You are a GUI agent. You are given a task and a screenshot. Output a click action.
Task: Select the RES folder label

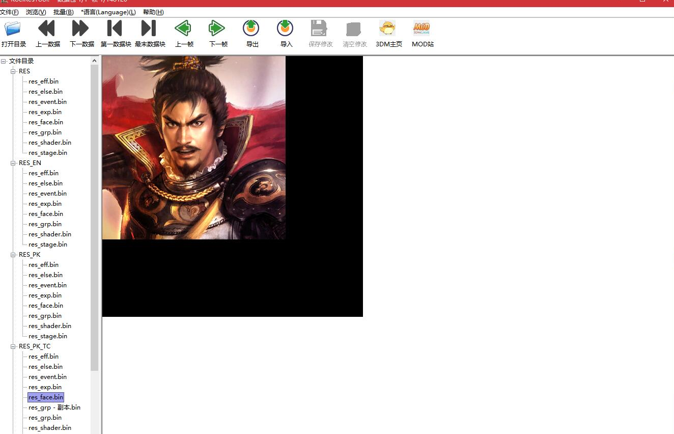point(24,71)
